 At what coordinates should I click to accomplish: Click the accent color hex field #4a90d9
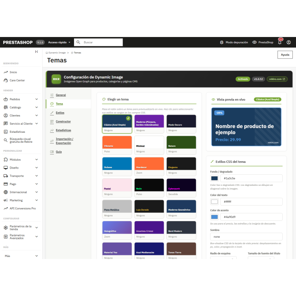pos(251,217)
